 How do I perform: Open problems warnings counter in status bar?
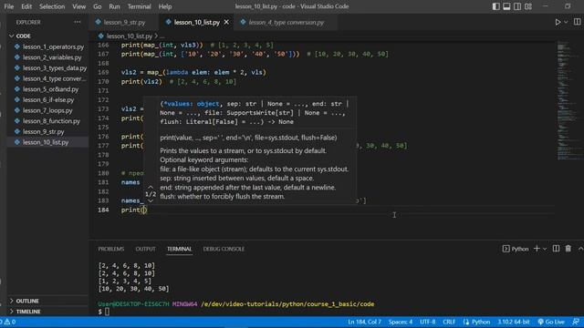(8, 322)
